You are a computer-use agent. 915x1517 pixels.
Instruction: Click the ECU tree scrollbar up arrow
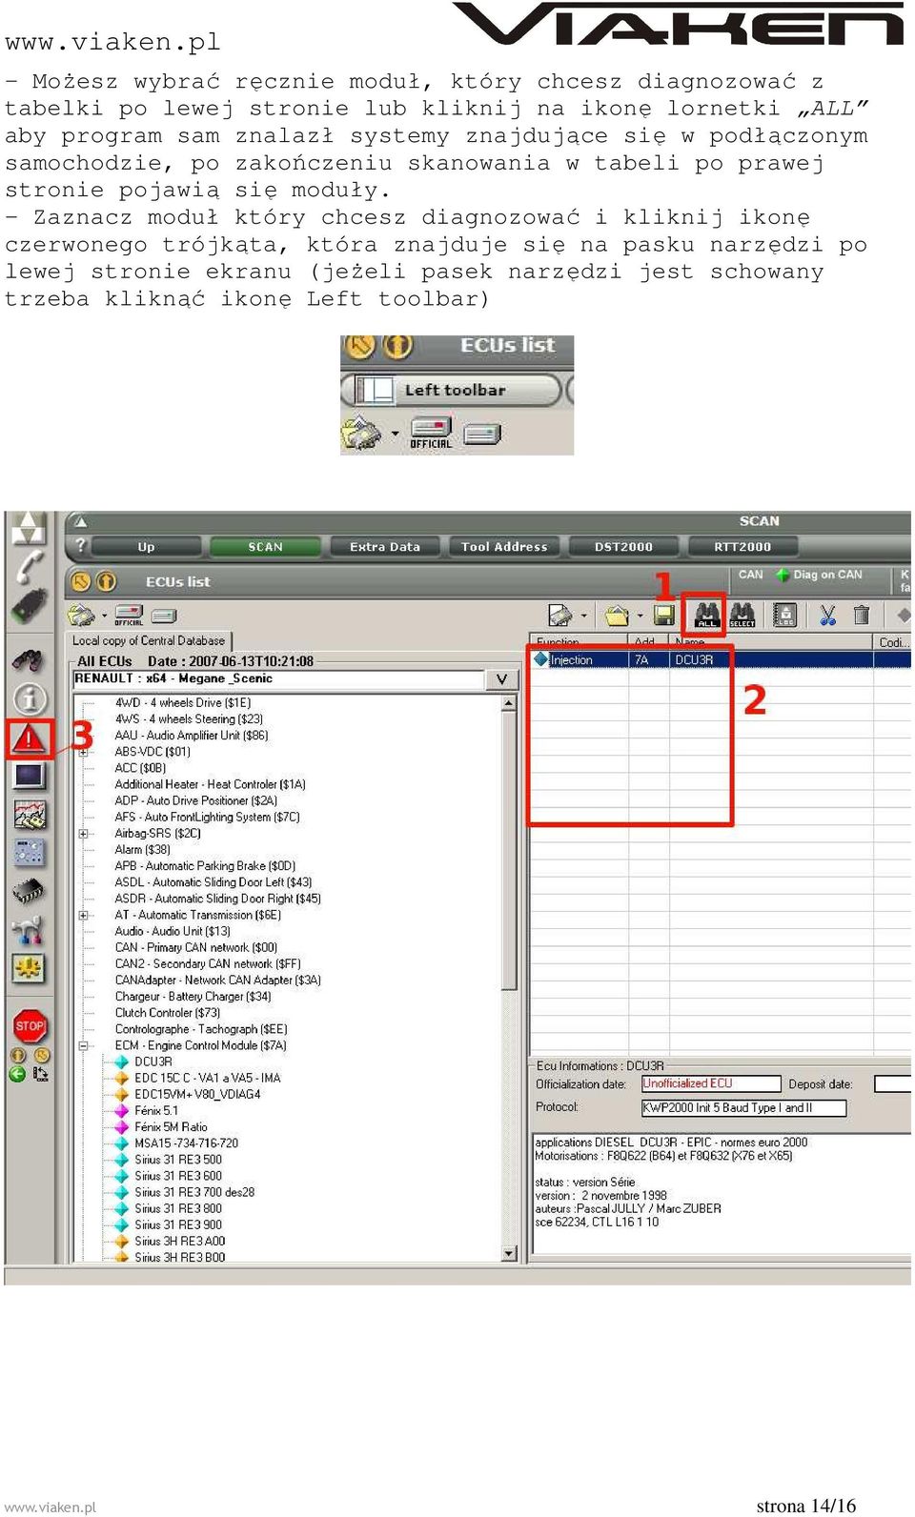[509, 703]
